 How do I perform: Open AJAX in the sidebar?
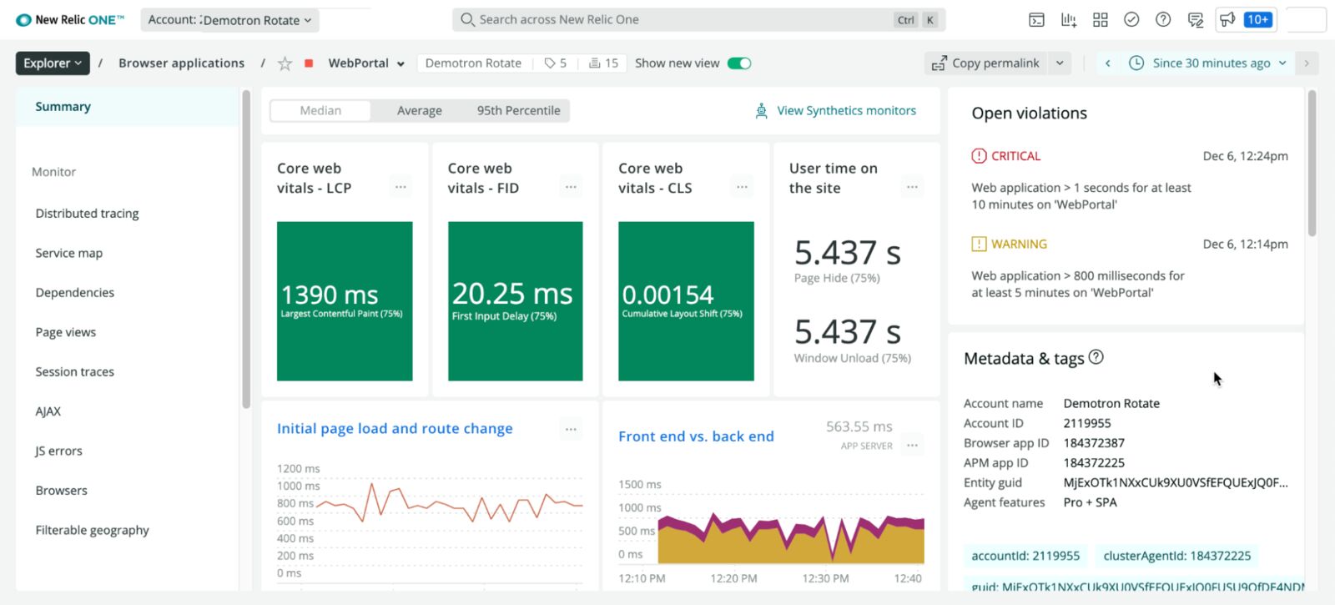click(x=48, y=411)
